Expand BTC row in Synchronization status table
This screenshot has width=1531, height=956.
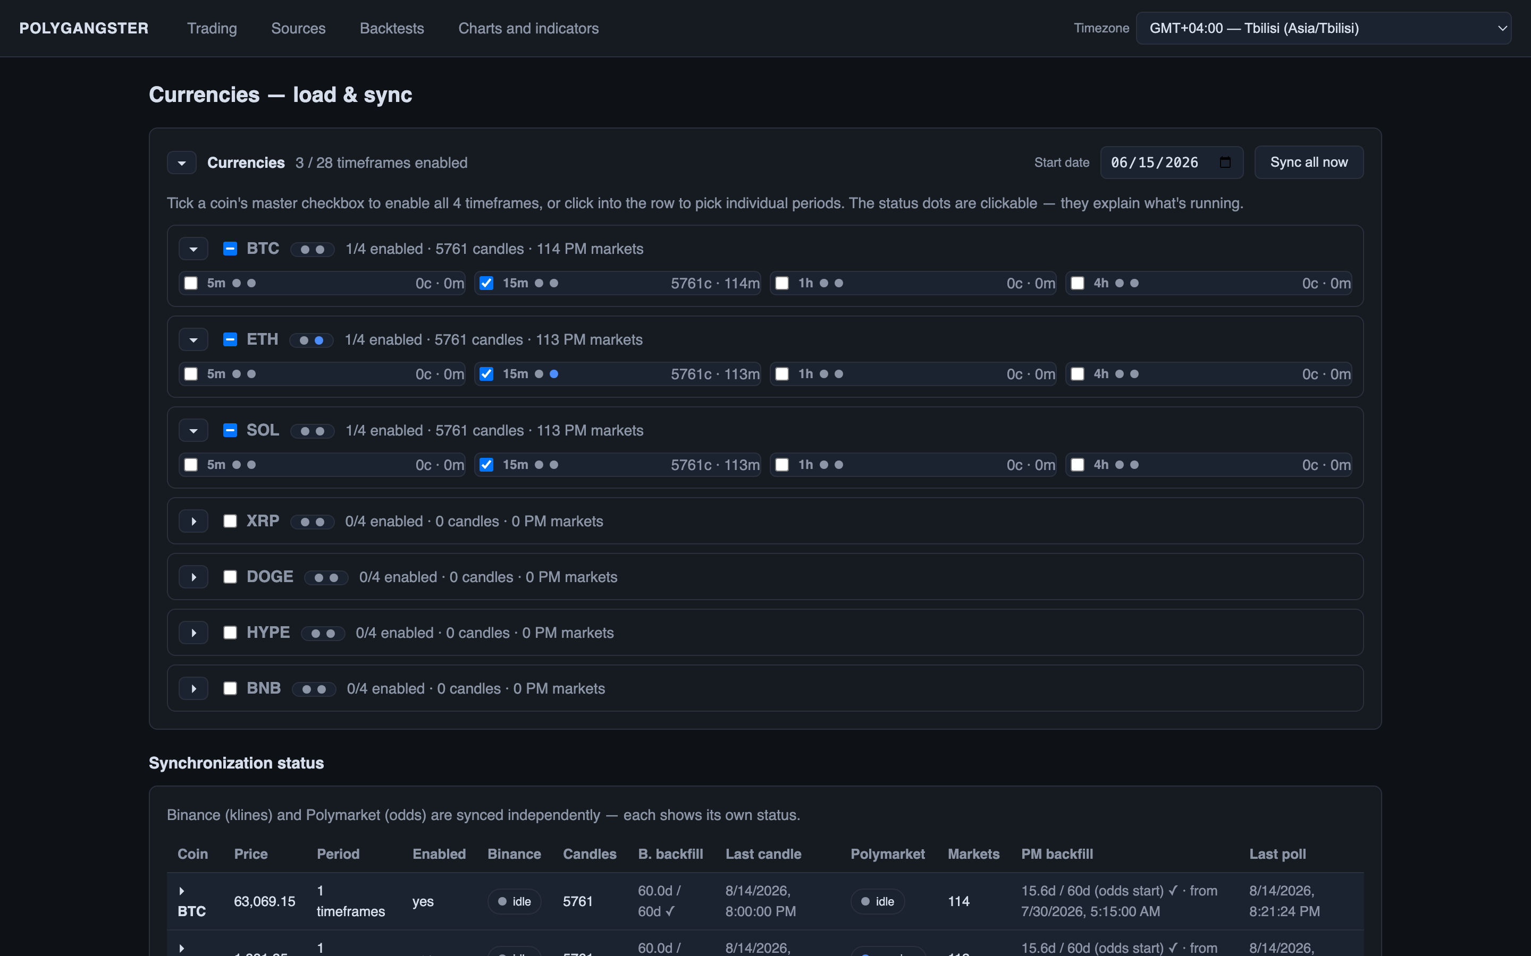pos(182,891)
